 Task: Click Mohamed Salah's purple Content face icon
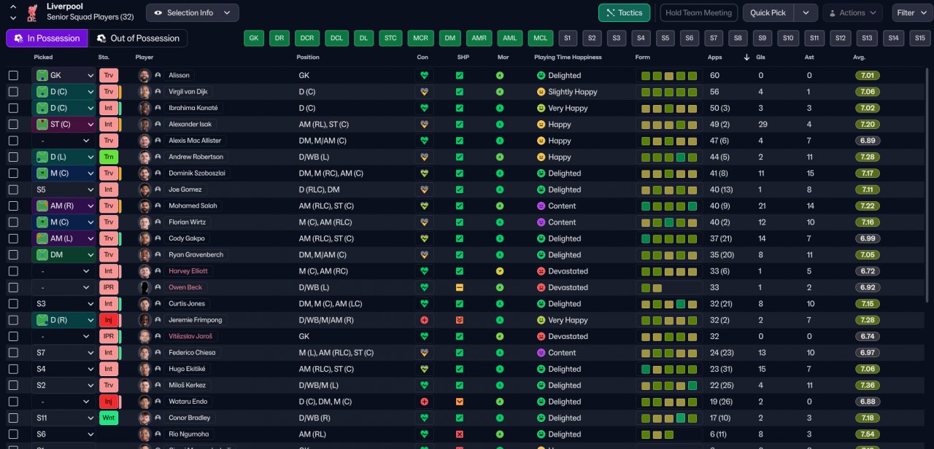[x=541, y=206]
